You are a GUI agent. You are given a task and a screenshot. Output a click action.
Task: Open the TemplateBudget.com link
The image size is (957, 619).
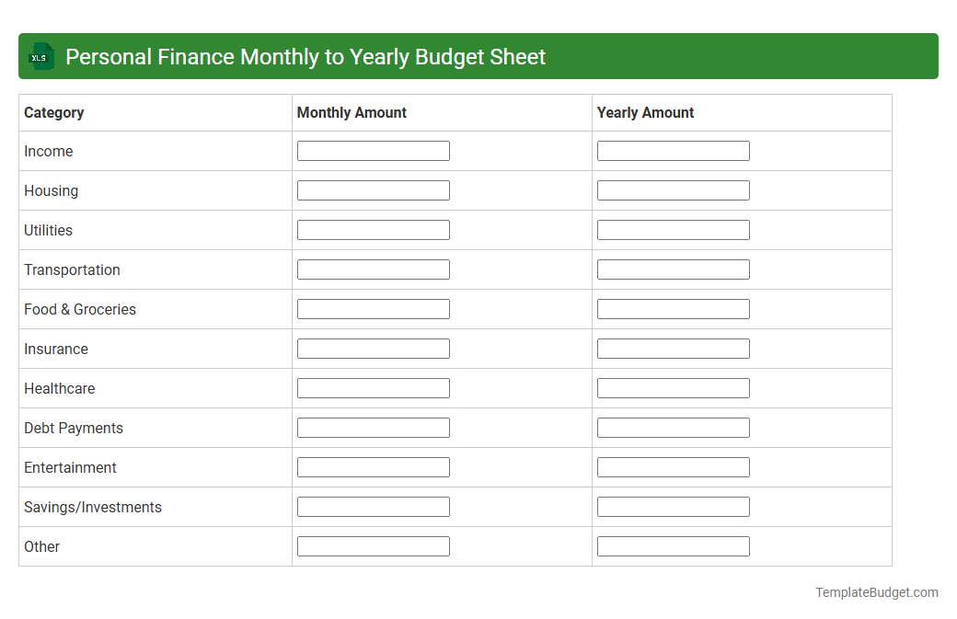click(877, 592)
